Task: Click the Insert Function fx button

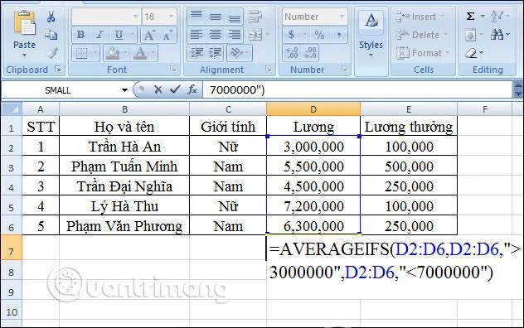Action: [192, 89]
